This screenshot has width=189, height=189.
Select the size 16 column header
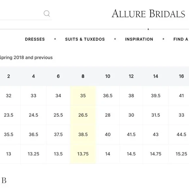coord(181,76)
